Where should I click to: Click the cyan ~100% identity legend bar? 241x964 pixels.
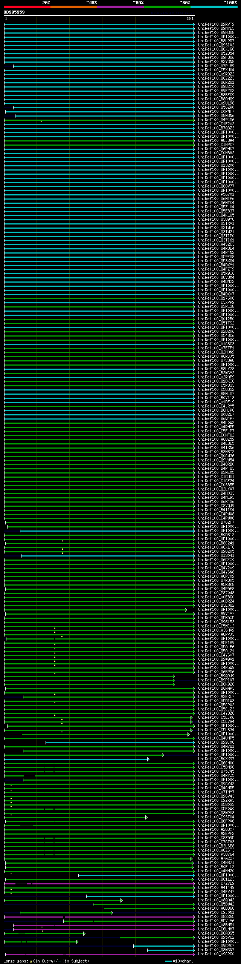coord(214,7)
